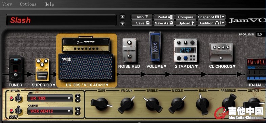Select the CL Chorus pedal
The image size is (266, 123).
point(221,53)
